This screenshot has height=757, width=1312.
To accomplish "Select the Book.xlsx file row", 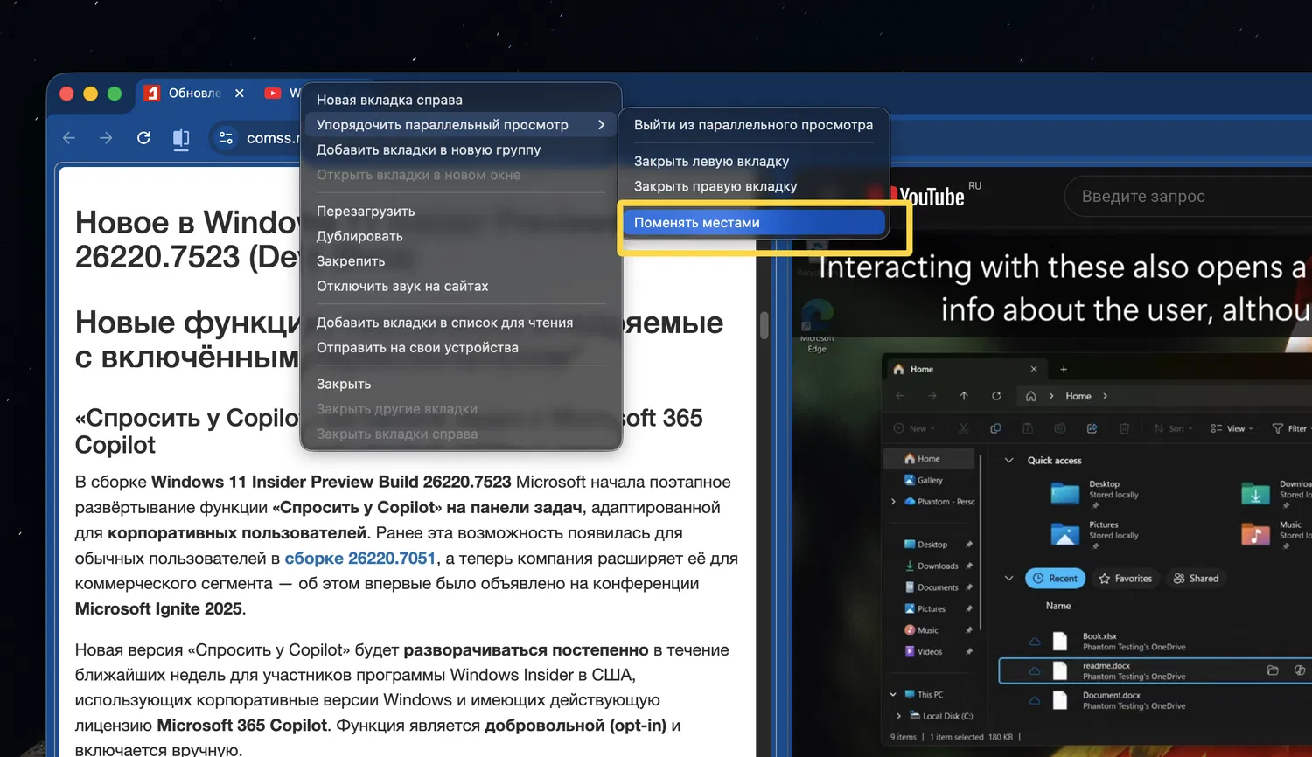I will [1155, 642].
